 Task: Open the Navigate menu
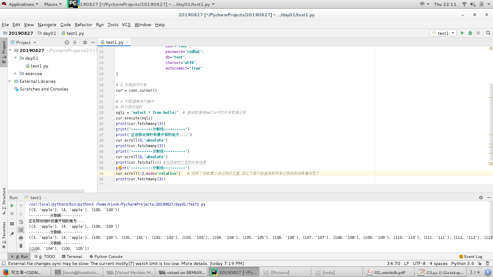tap(47, 25)
